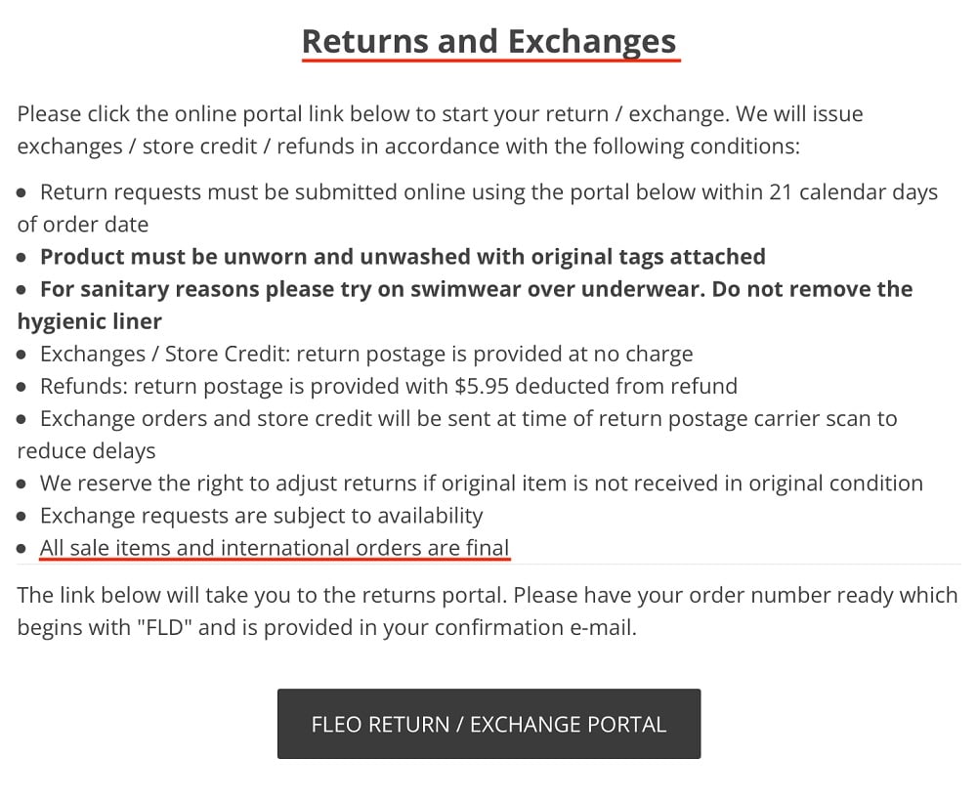The height and width of the screenshot is (798, 977).
Task: Click the red underline below the heading
Action: pyautogui.click(x=488, y=61)
